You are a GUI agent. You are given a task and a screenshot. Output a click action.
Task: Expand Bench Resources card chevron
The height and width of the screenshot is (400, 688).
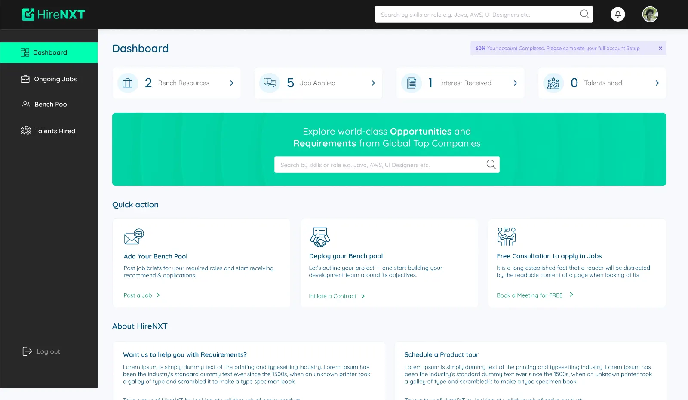click(x=231, y=83)
